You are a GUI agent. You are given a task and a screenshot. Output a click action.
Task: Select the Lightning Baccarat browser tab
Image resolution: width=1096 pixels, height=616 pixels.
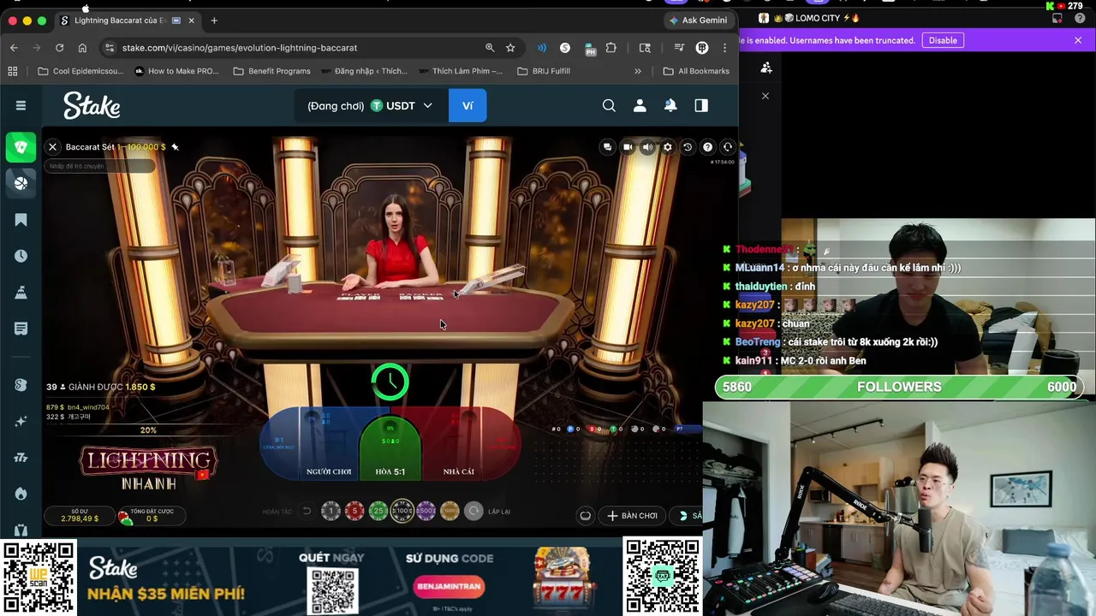click(128, 21)
